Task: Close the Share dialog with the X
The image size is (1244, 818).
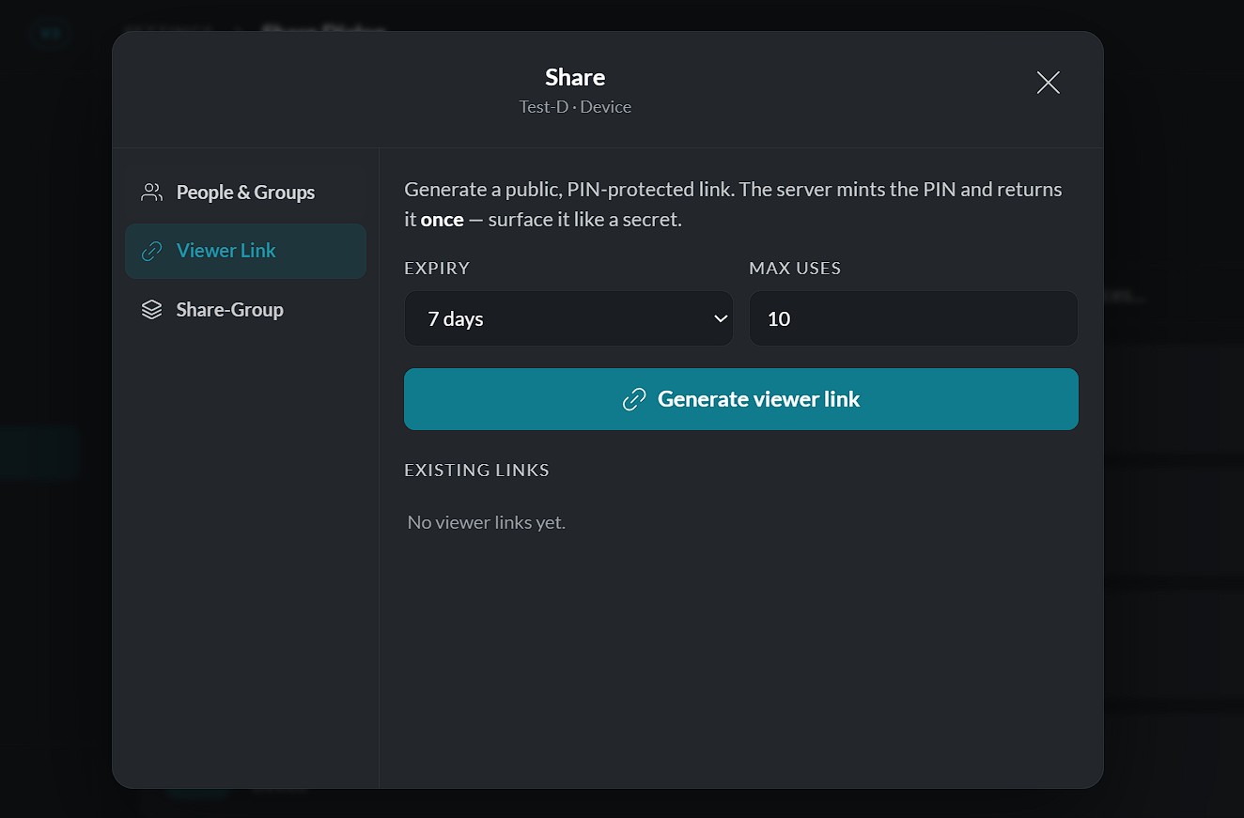Action: pos(1048,83)
